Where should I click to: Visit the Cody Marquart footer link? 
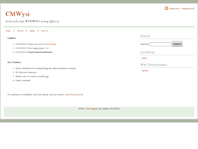click(x=91, y=109)
